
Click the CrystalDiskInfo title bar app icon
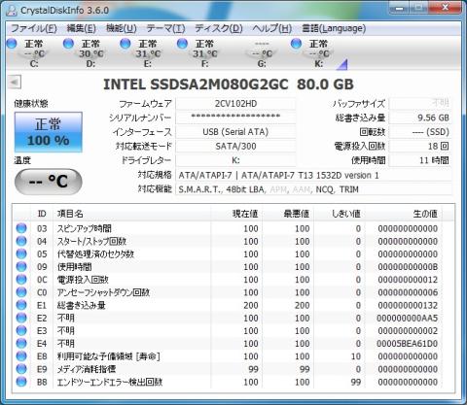[x=12, y=11]
